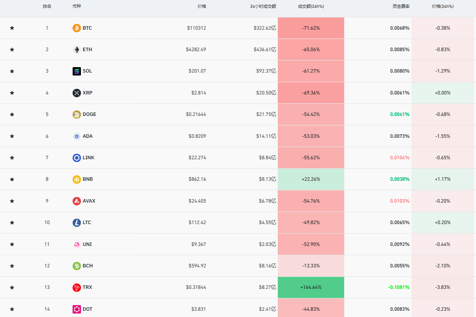The width and height of the screenshot is (476, 317).
Task: Toggle favorite star for BNB row
Action: pyautogui.click(x=12, y=180)
